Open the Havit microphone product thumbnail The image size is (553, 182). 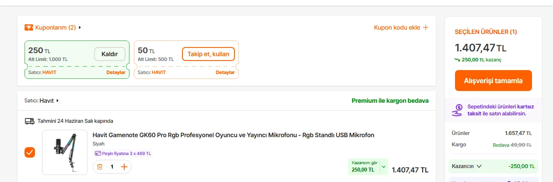point(65,152)
